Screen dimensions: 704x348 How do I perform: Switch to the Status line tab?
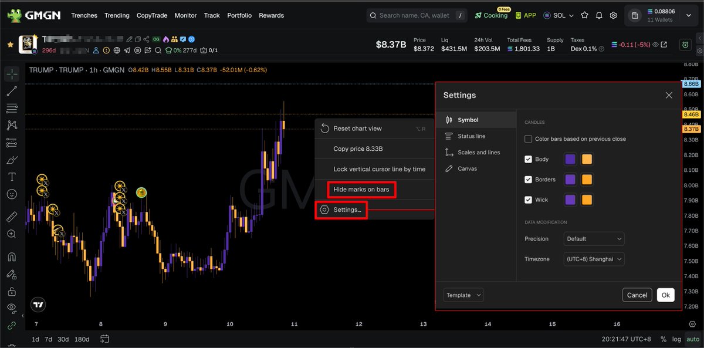tap(475, 136)
